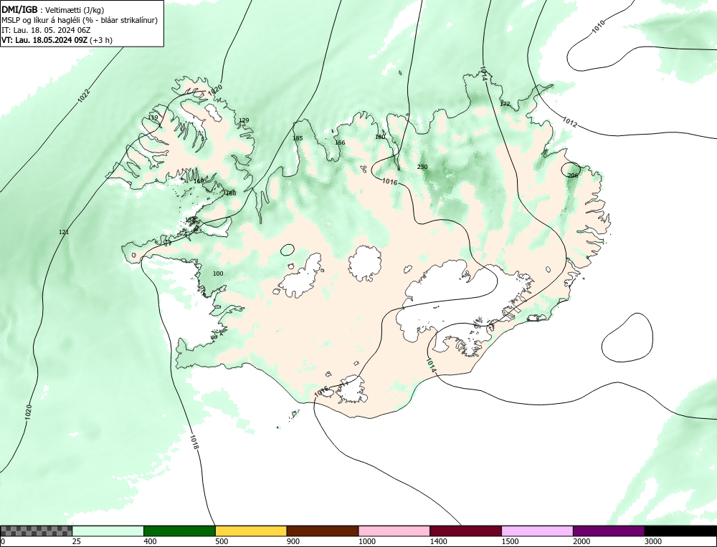The height and width of the screenshot is (547, 717).
Task: Select the pink 1000–1400 legend swatch
Action: tap(394, 531)
